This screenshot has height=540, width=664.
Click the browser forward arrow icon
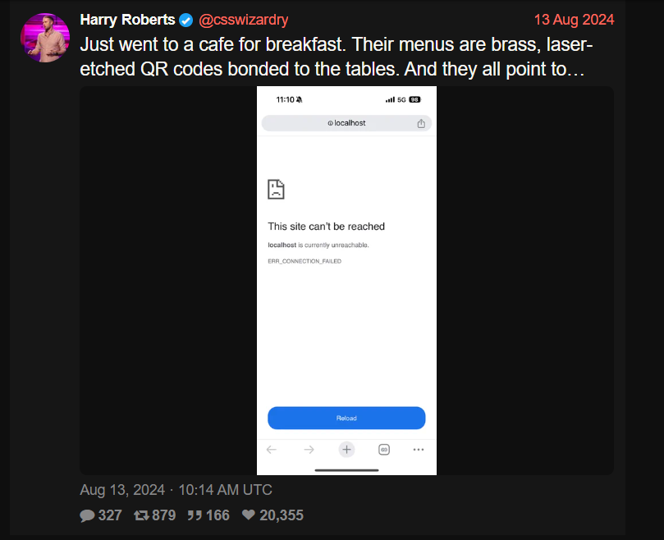tap(309, 450)
